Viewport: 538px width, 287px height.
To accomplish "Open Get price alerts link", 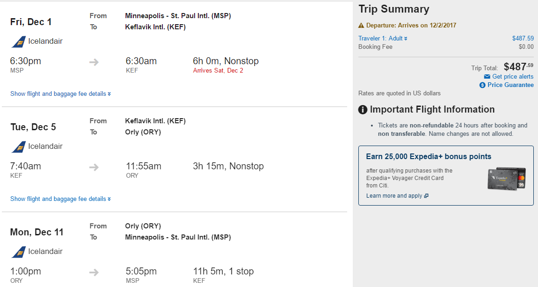I will (x=513, y=77).
